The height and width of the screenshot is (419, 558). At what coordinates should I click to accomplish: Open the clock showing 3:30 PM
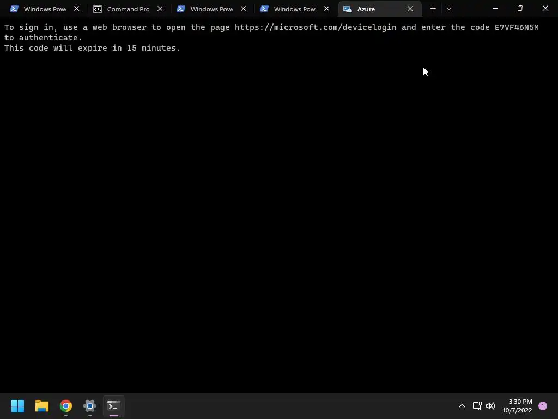[518, 406]
